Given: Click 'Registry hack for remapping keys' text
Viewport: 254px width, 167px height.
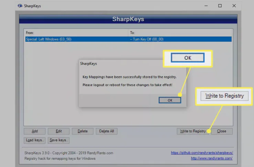Looking at the screenshot, I should (60, 158).
